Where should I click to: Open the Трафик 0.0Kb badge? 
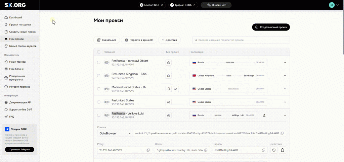(183, 5)
